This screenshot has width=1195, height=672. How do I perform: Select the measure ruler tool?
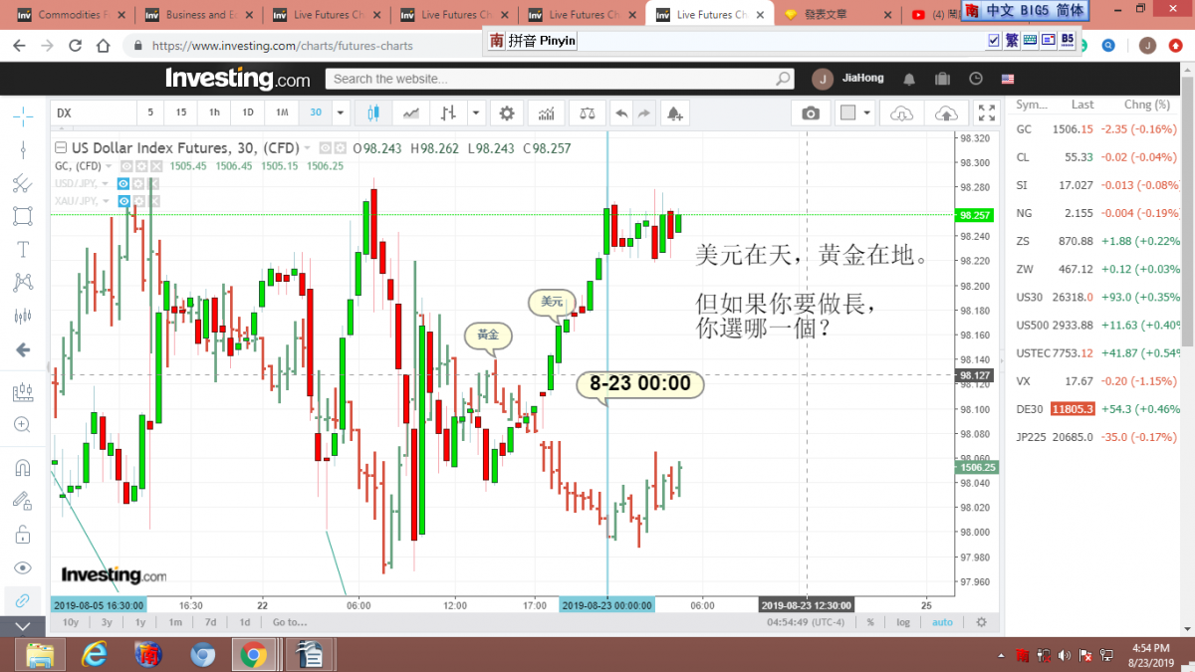(23, 392)
